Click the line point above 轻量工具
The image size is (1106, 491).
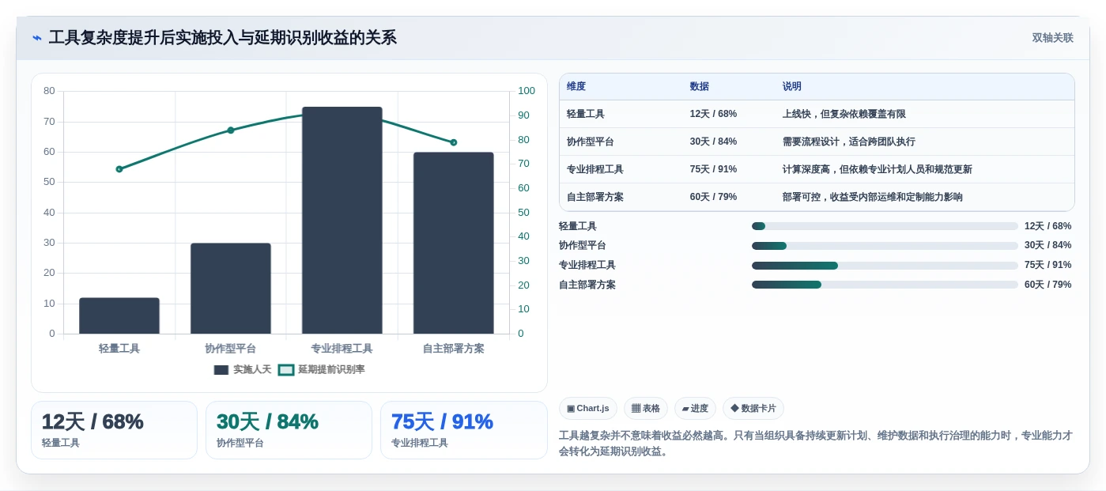tap(119, 169)
